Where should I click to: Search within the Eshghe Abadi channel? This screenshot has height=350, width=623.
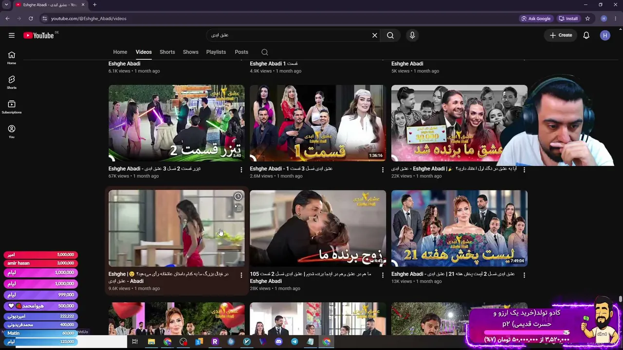tap(265, 52)
